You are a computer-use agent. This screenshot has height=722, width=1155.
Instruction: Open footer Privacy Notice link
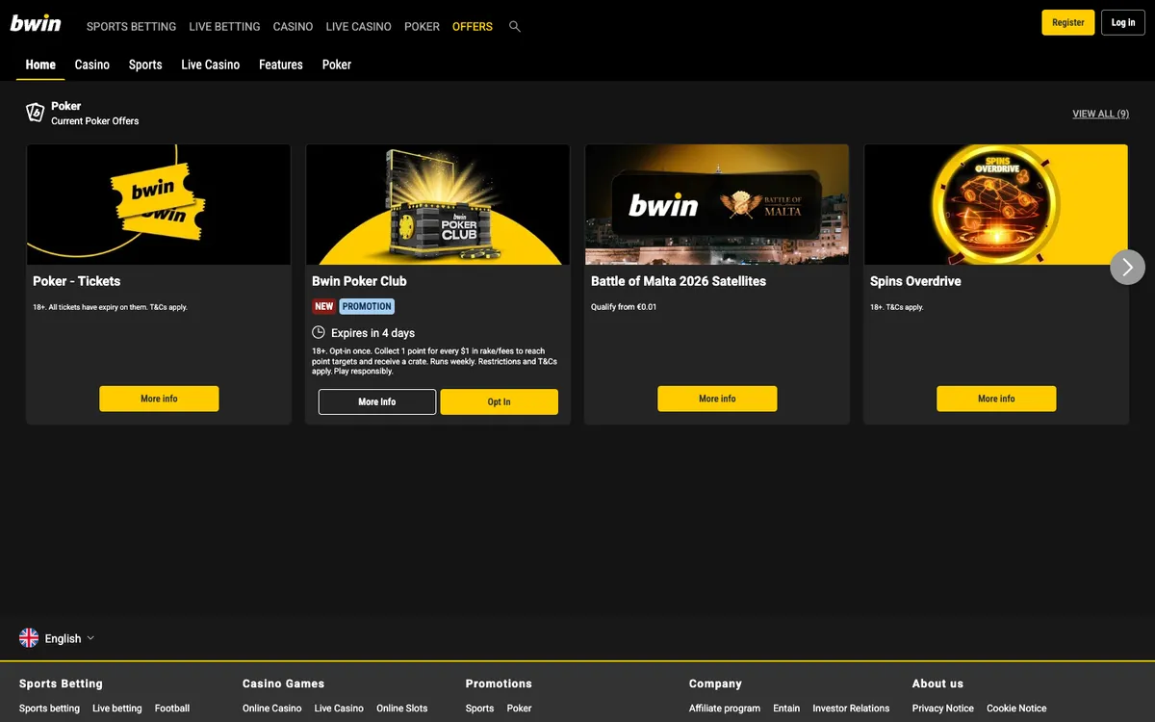coord(943,709)
